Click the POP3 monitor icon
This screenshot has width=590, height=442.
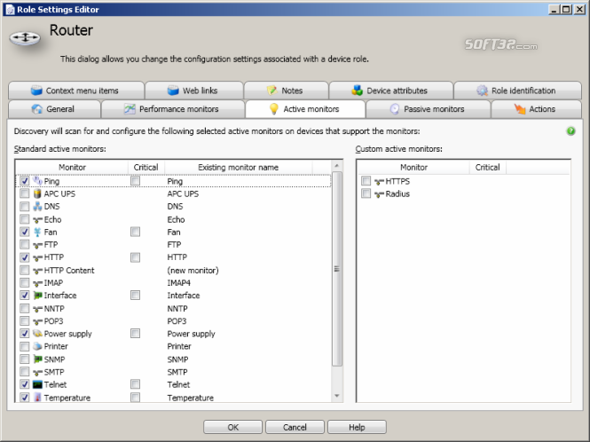(x=37, y=321)
